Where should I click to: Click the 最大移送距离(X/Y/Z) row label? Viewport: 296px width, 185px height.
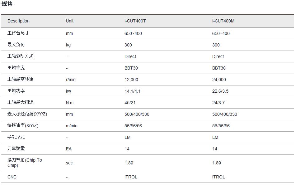27,114
